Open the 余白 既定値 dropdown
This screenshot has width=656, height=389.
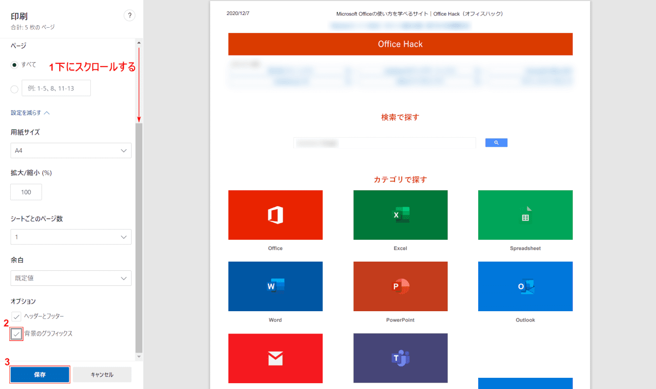[71, 278]
